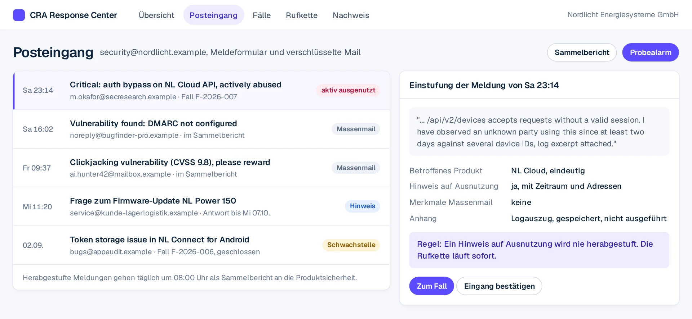Click the Massenmail badge on the DMARC row
Screen dimensions: 692x319
click(356, 129)
